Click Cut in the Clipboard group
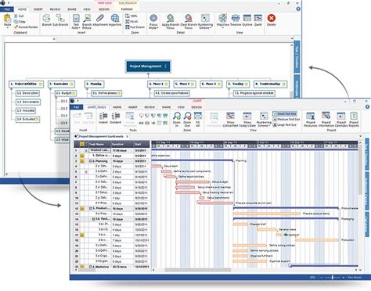This screenshot has height=291, width=371. pos(19,16)
